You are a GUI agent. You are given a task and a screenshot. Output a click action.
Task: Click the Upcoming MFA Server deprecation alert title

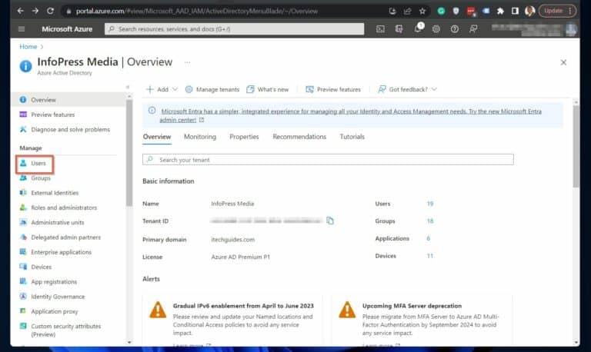point(412,306)
